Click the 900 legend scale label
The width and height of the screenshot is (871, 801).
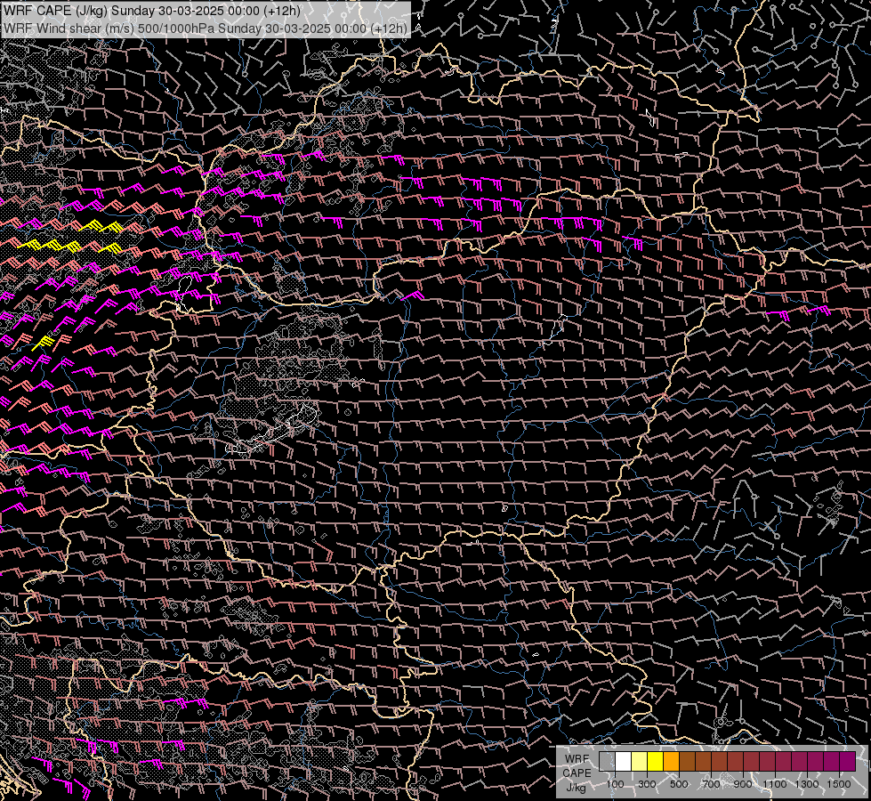click(743, 784)
